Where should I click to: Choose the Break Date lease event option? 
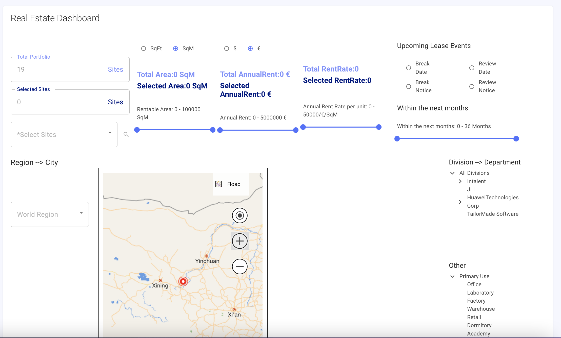tap(408, 68)
